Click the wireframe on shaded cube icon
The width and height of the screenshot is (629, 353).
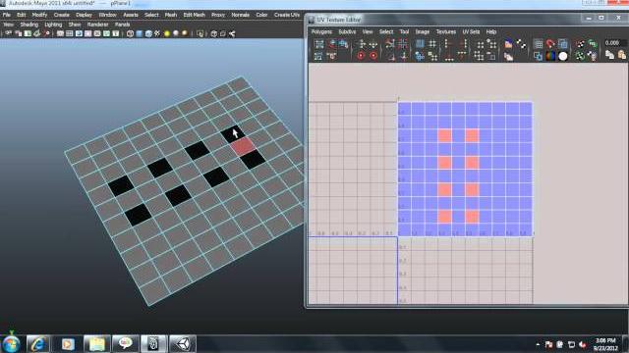pyautogui.click(x=148, y=34)
